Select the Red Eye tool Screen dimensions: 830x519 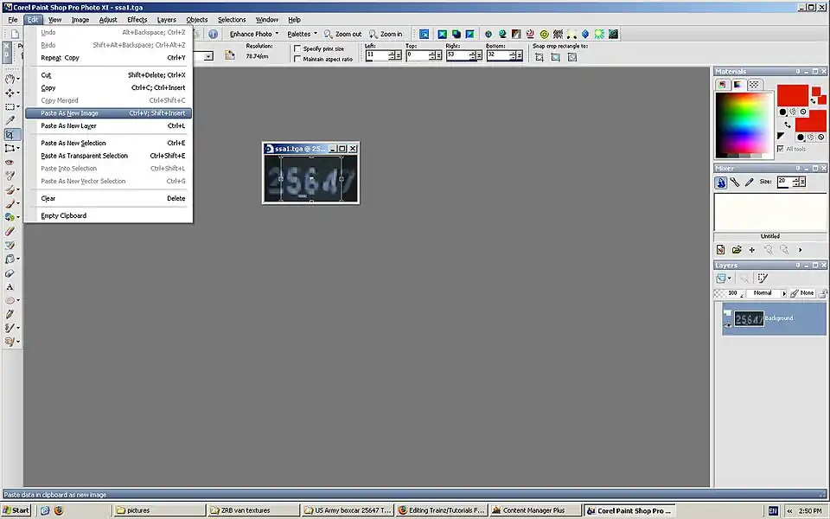10,162
